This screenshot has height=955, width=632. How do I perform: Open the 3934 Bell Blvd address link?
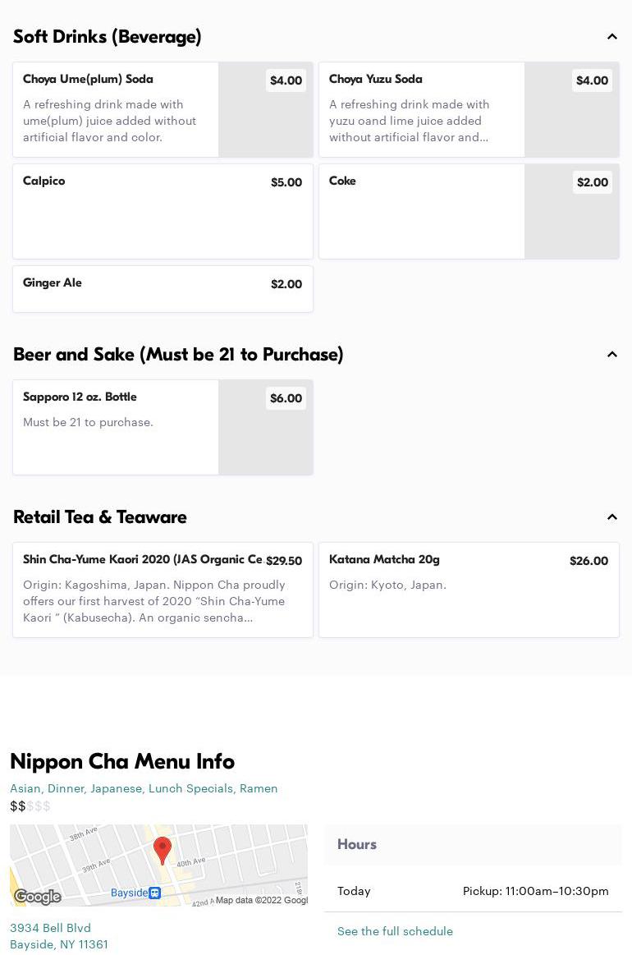50,928
